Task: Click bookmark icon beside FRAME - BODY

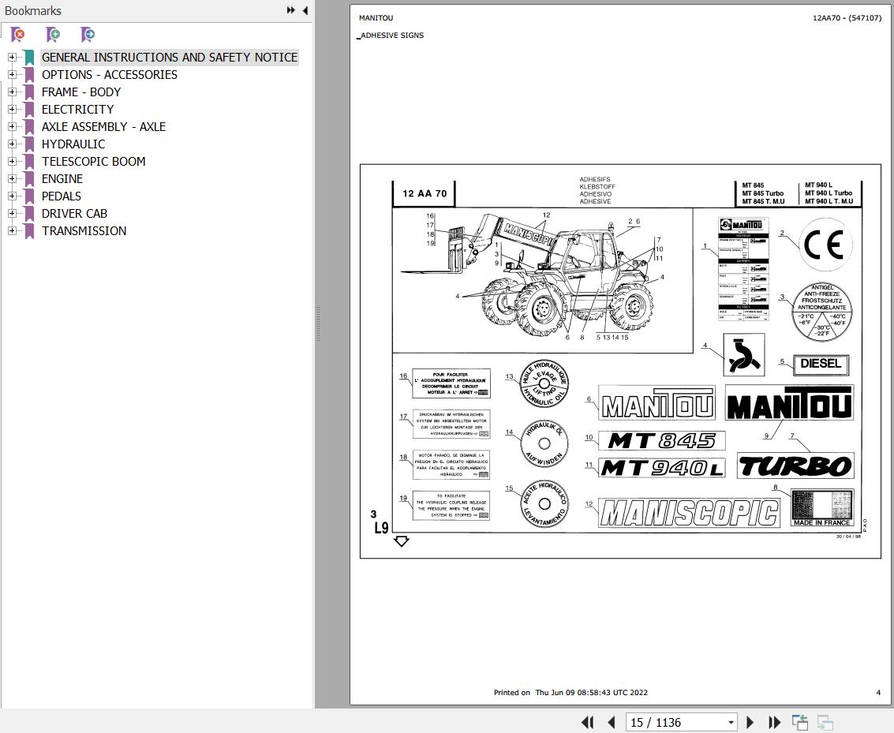Action: pos(29,92)
